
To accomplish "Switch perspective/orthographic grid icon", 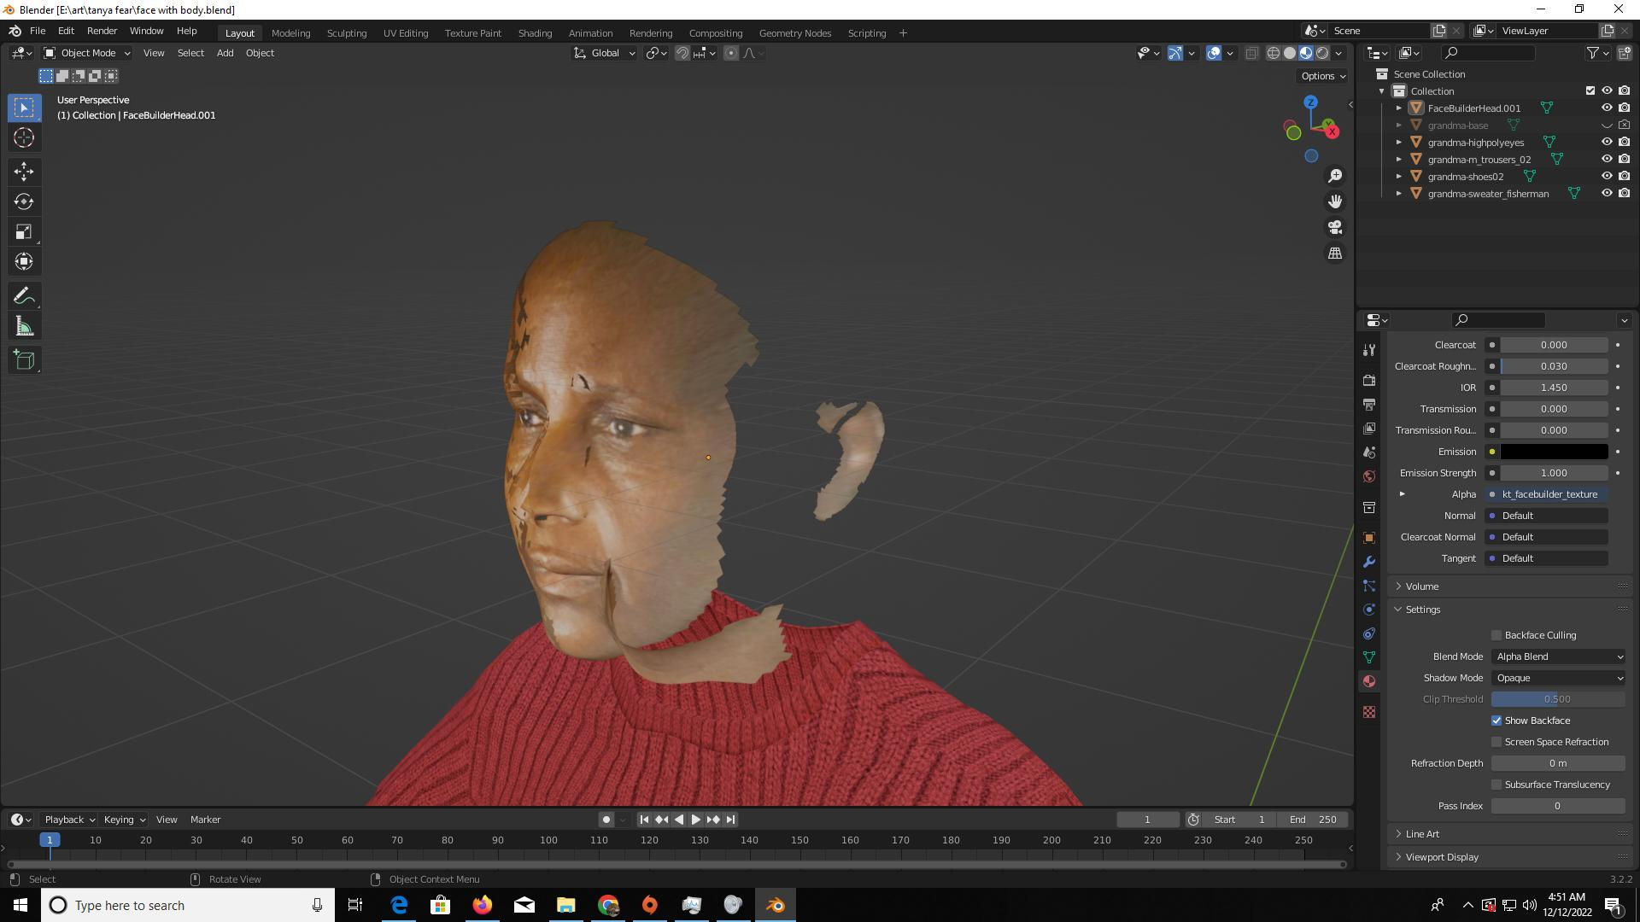I will (x=1335, y=254).
